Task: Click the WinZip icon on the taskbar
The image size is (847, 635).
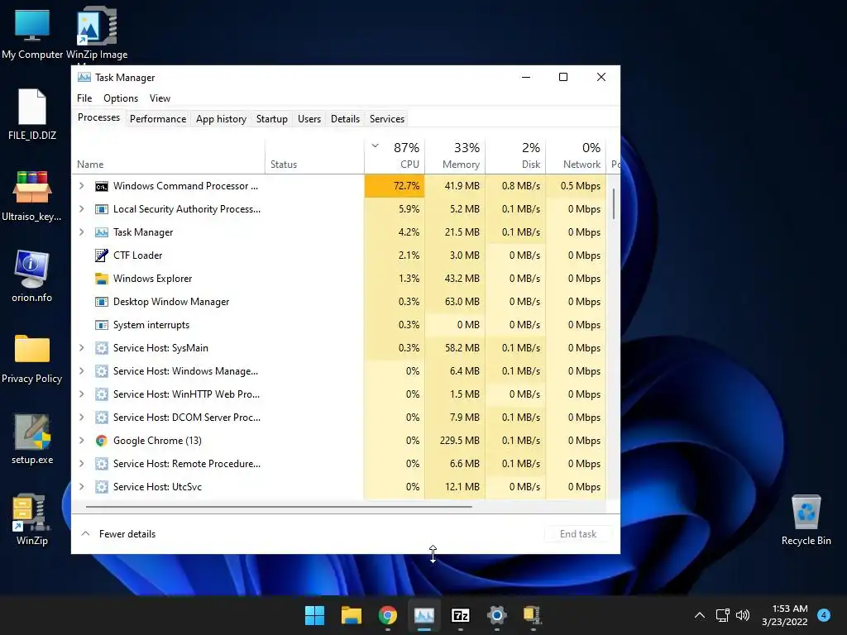Action: point(533,615)
